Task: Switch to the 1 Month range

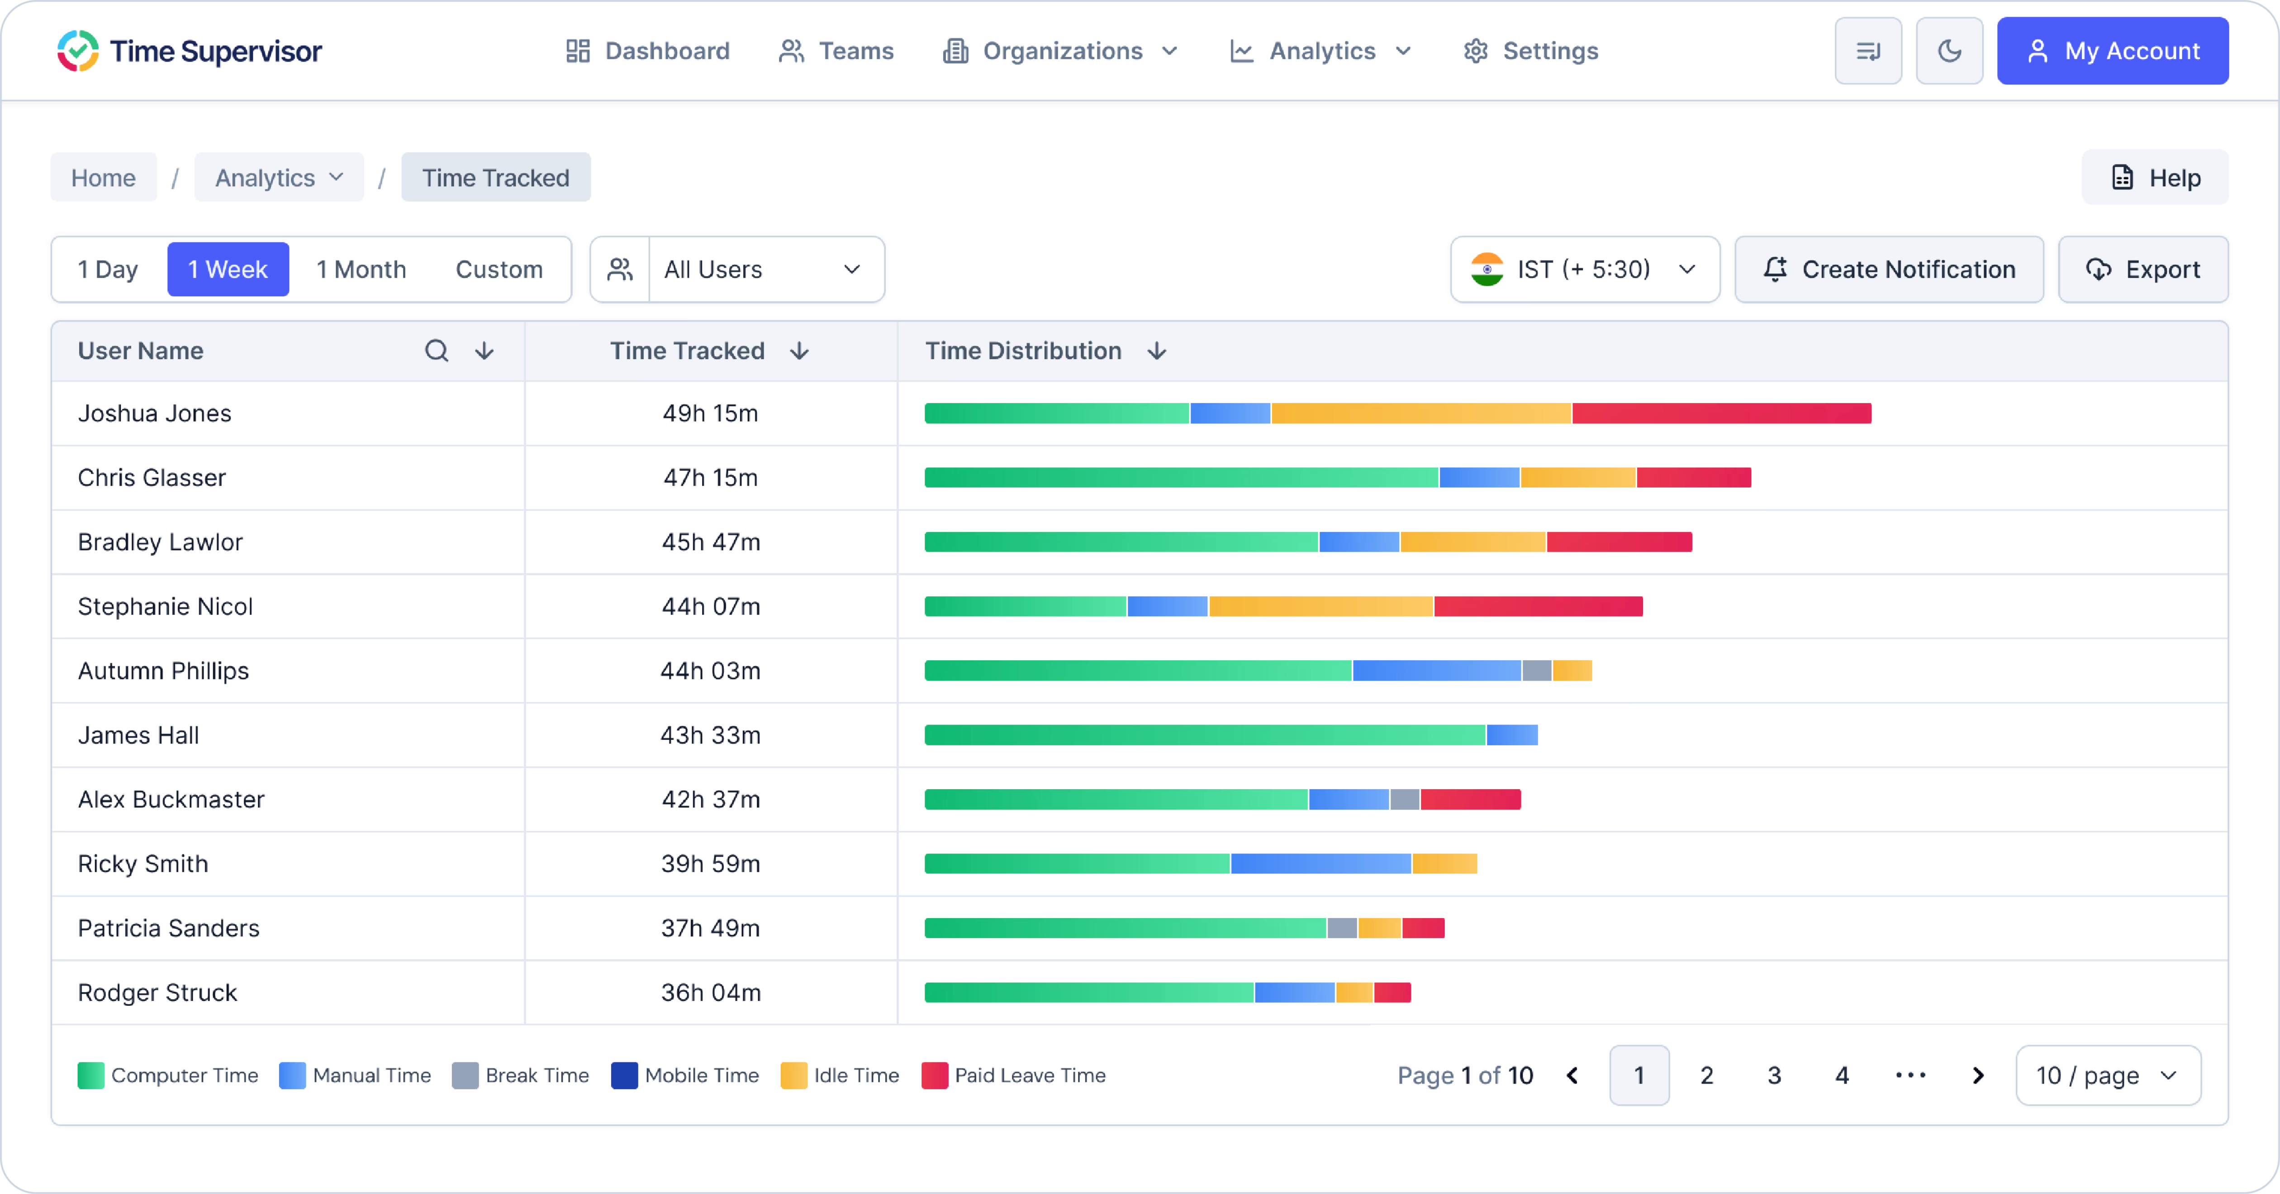Action: (x=361, y=269)
